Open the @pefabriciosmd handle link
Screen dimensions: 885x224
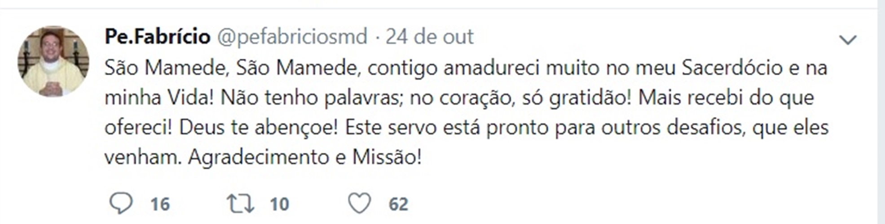point(292,37)
